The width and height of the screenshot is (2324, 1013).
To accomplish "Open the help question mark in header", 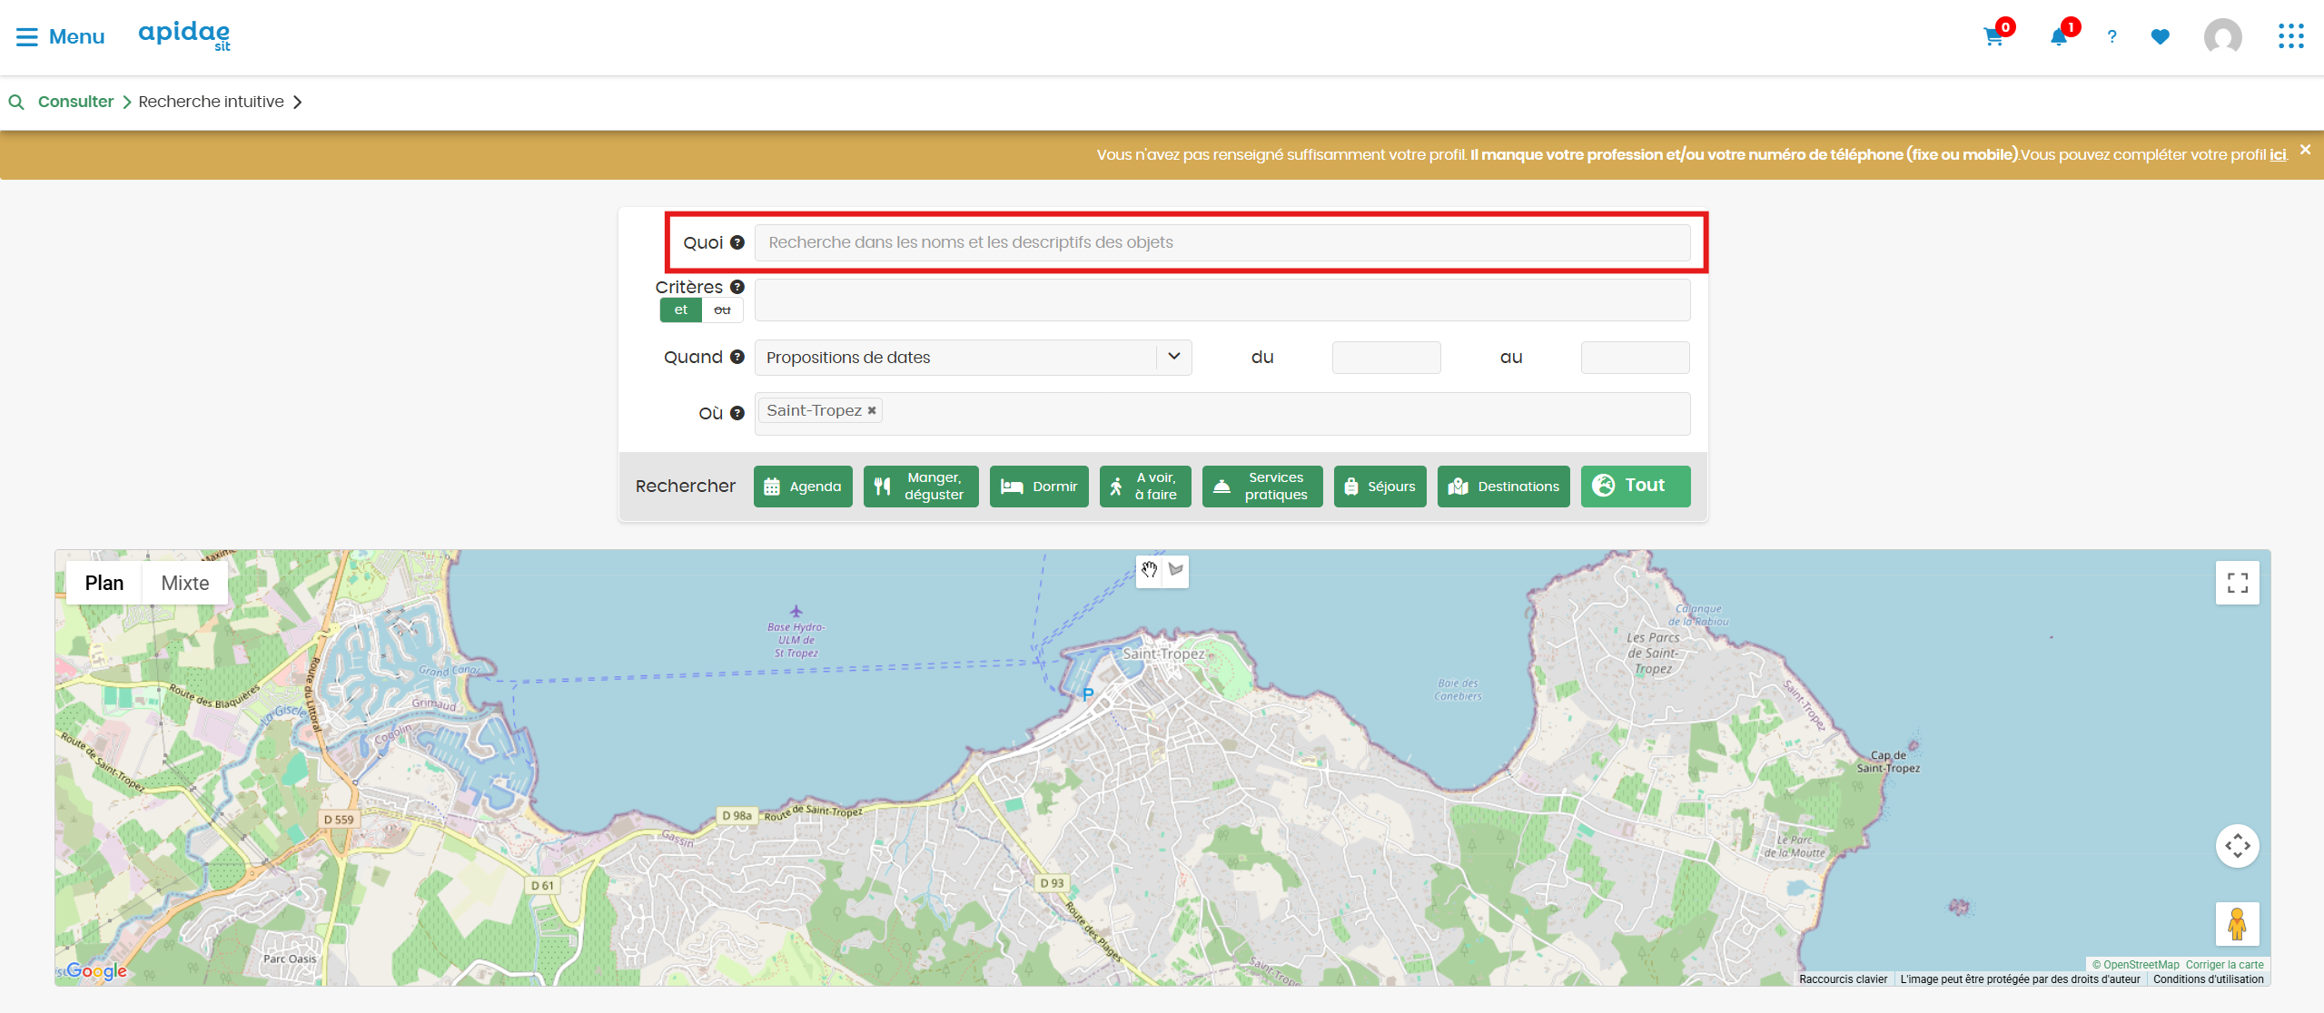I will pos(2111,37).
